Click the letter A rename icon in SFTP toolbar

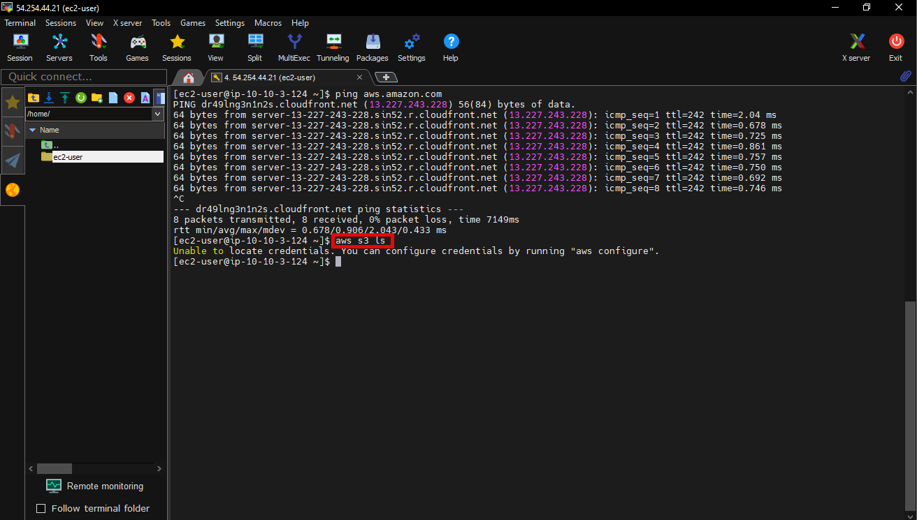145,98
